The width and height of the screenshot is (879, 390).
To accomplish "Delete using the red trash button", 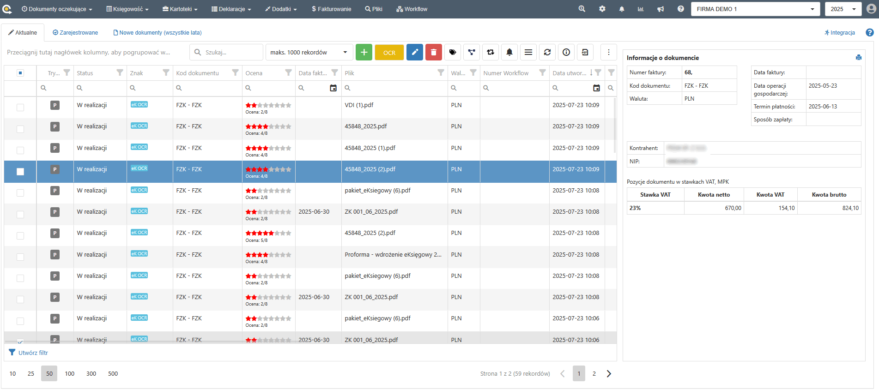I will point(433,53).
